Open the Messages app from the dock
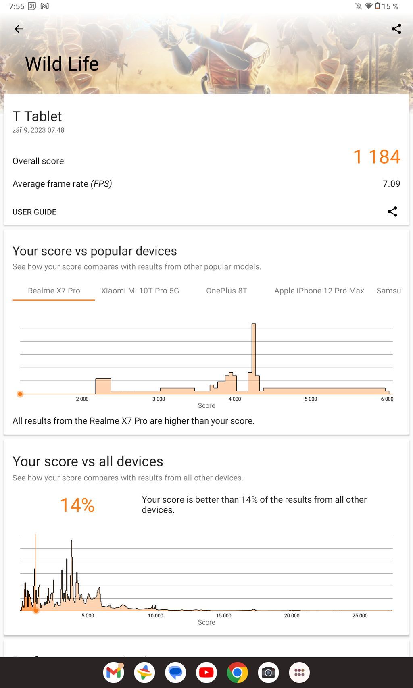This screenshot has height=688, width=413. [175, 672]
